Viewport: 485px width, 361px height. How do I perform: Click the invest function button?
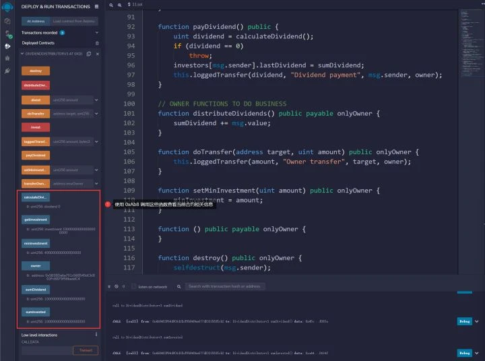tap(36, 127)
